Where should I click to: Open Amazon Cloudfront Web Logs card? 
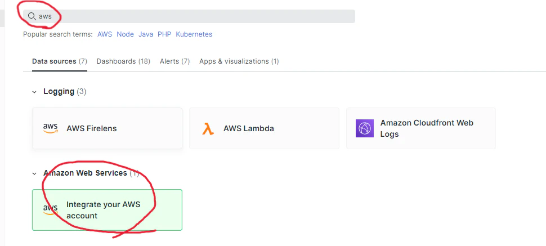[421, 128]
